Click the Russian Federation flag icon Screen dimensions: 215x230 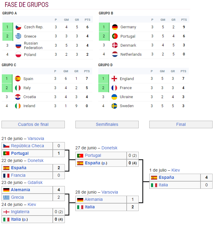pyautogui.click(x=18, y=45)
